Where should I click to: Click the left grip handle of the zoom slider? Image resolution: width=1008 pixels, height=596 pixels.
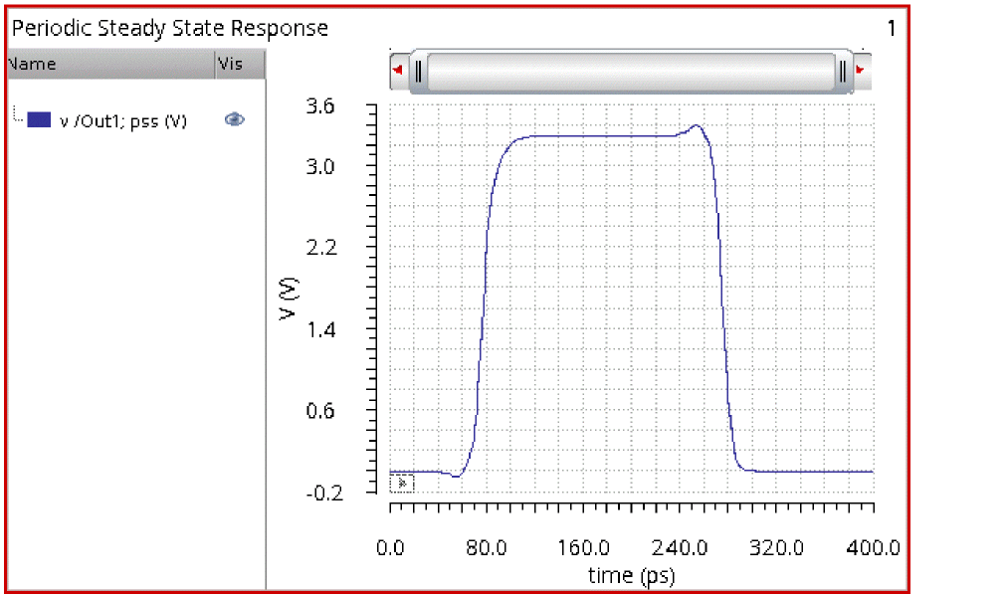coord(419,71)
